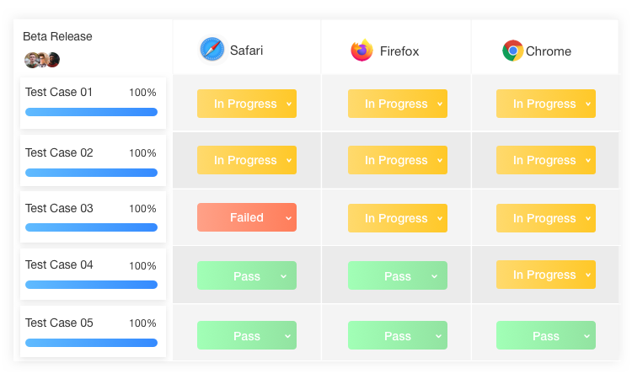Screen dimensions: 632x379
Task: Select the Chrome column header label
Action: tap(549, 51)
